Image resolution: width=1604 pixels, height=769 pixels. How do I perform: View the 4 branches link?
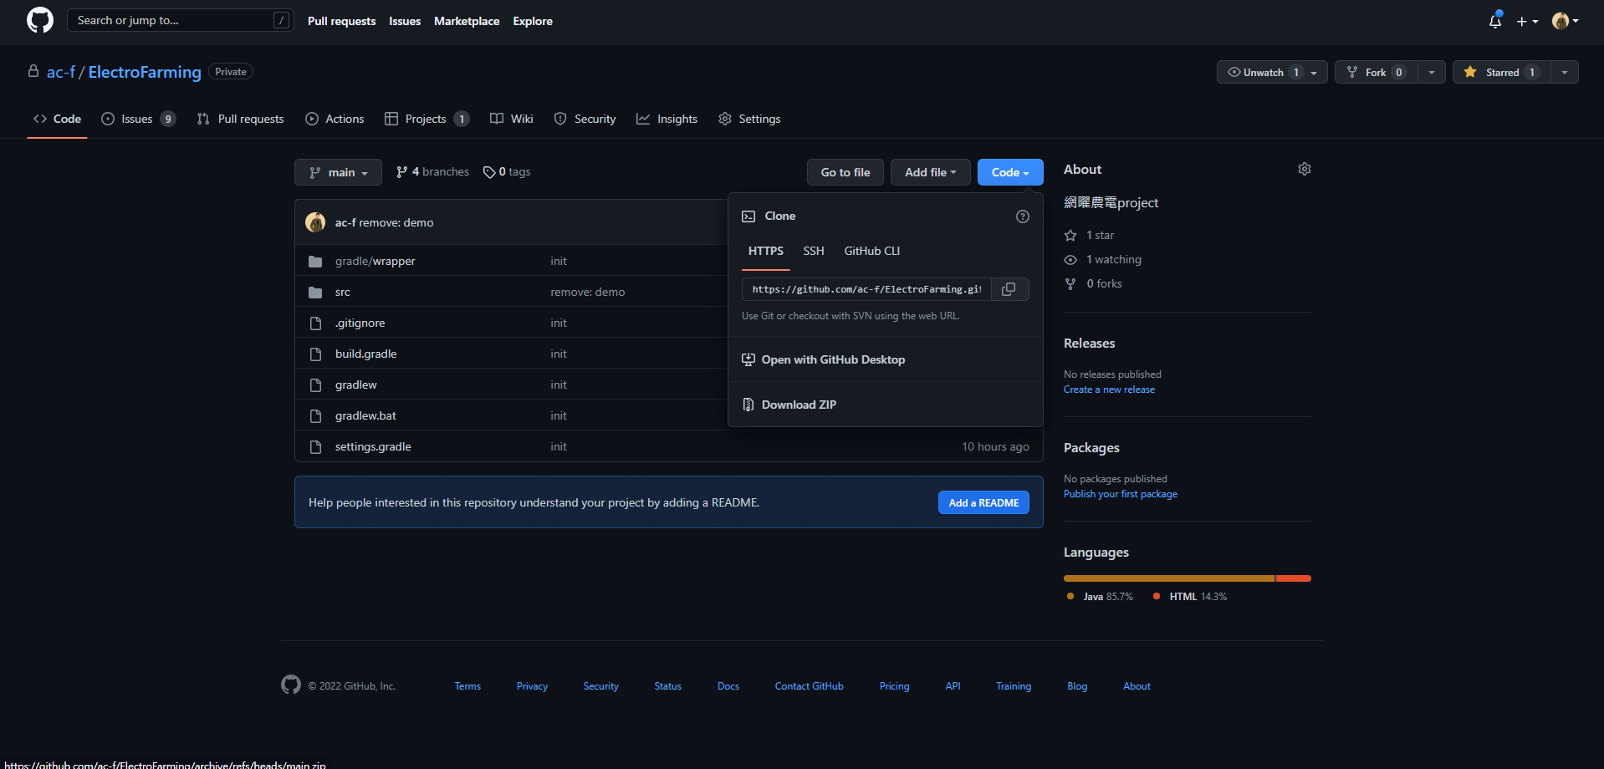432,171
